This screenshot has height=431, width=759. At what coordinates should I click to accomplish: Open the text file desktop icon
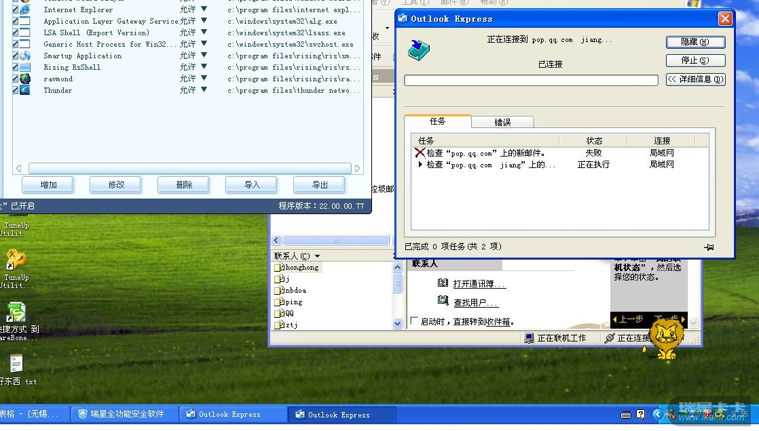[x=16, y=363]
